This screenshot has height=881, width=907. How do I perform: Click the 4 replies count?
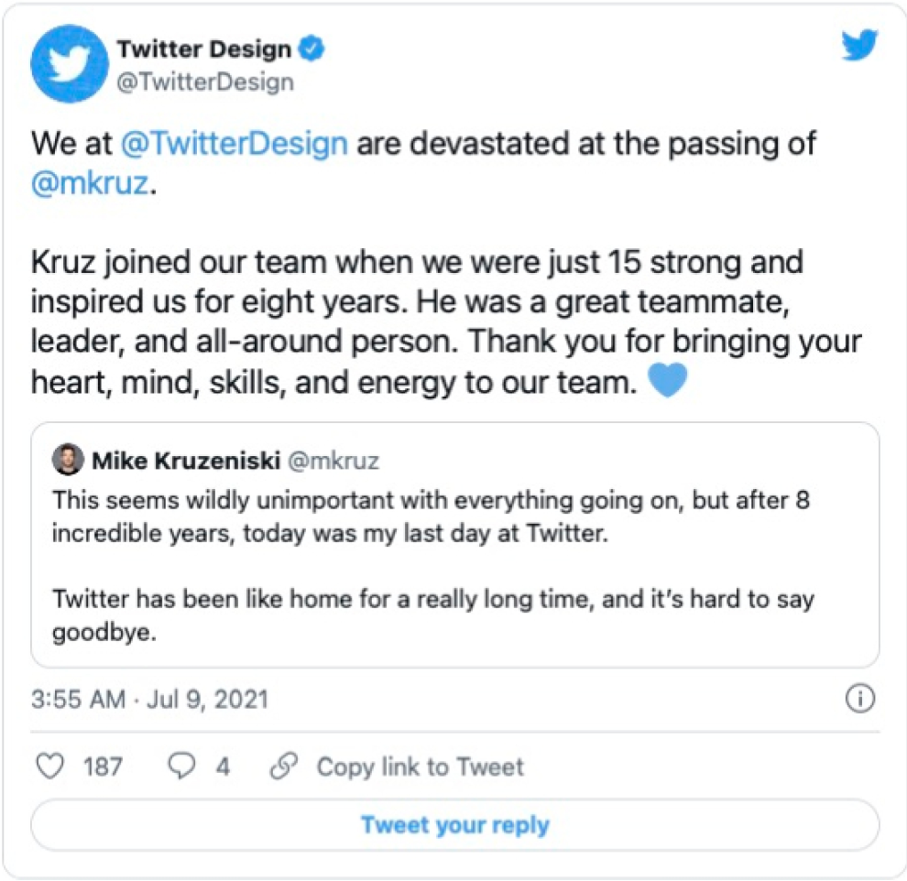tap(223, 767)
